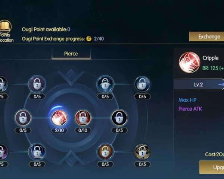This screenshot has width=224, height=179.
Task: Click the Exchange button
Action: 206,36
